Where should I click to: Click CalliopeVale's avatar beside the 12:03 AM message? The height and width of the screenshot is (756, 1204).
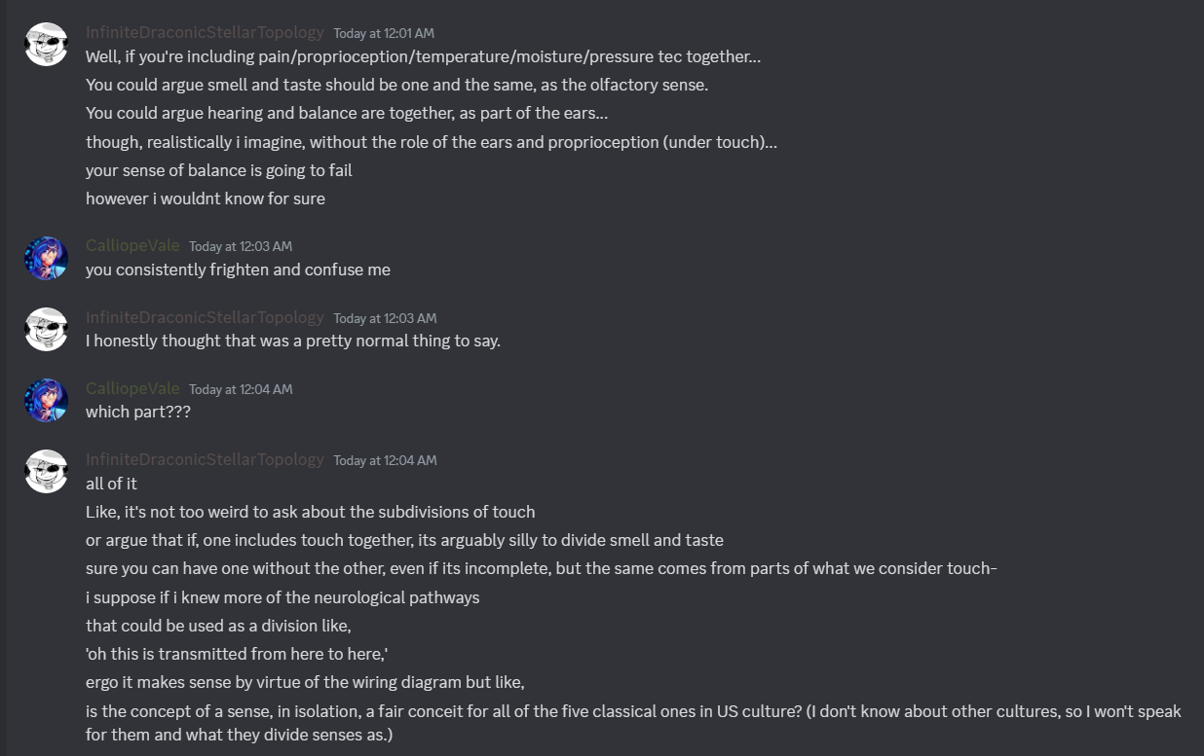(46, 258)
